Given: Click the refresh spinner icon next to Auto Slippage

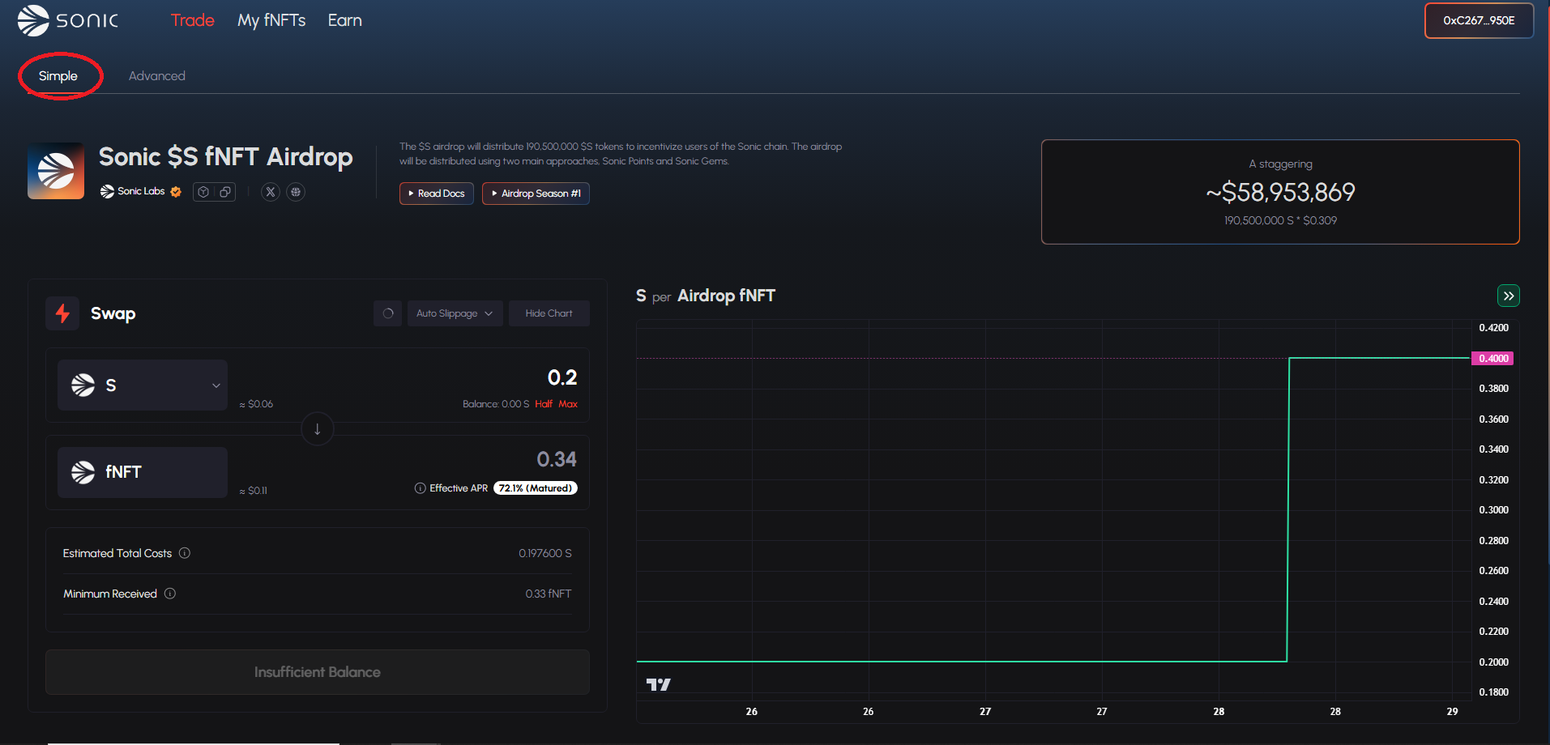Looking at the screenshot, I should coord(388,313).
